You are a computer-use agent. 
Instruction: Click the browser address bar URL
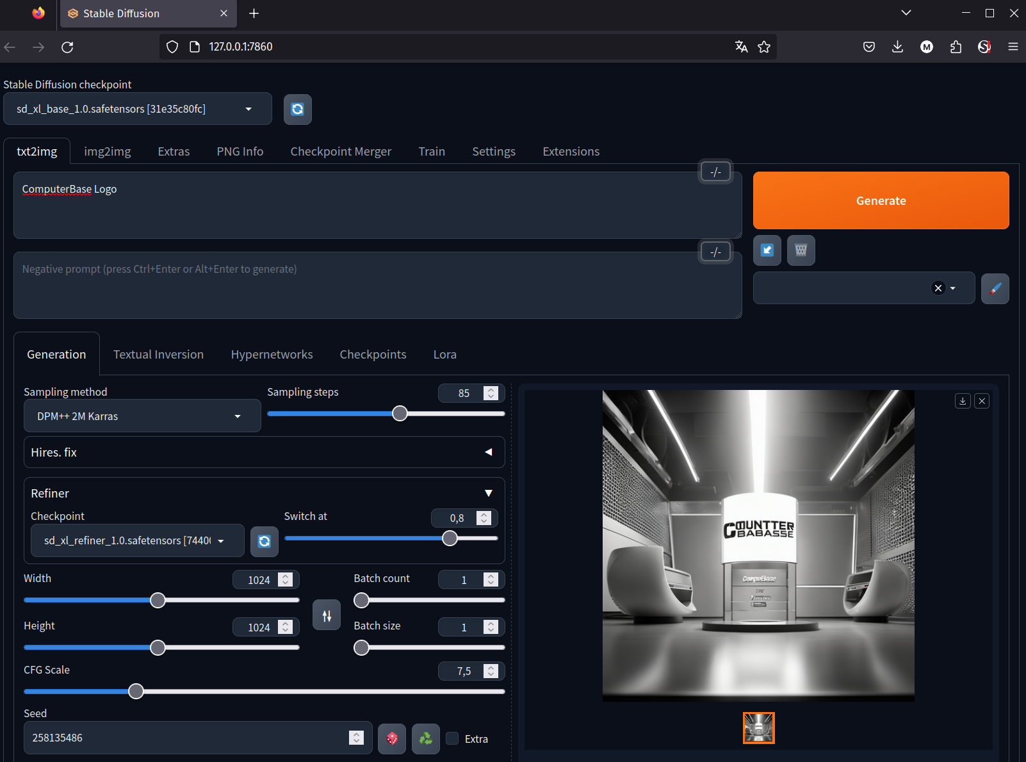click(x=241, y=47)
